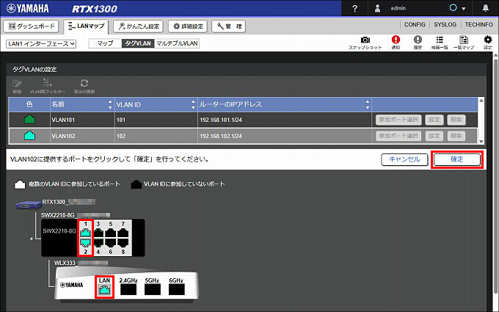Screen dimensions: 499x312
Task: Open the SYSLOG link
Action: (445, 24)
